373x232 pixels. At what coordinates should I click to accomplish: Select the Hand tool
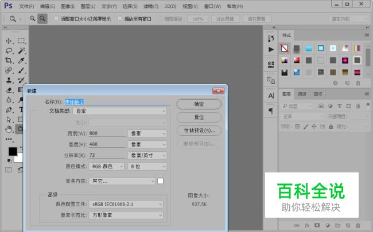click(9, 129)
